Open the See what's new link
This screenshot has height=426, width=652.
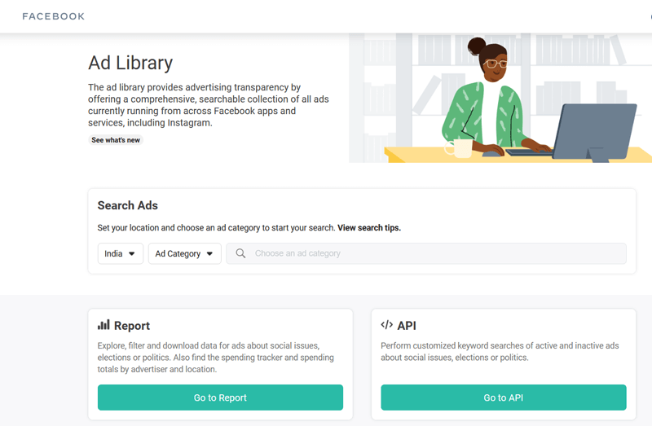coord(116,140)
